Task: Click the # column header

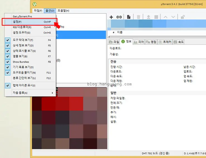Action: pos(113,32)
